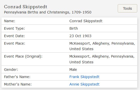Click United States under Event Place (Original)
The image size is (140, 90).
pos(81,62)
